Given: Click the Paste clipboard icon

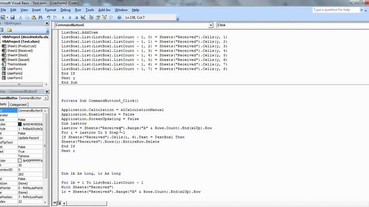Looking at the screenshot, I should pyautogui.click(x=33, y=17).
